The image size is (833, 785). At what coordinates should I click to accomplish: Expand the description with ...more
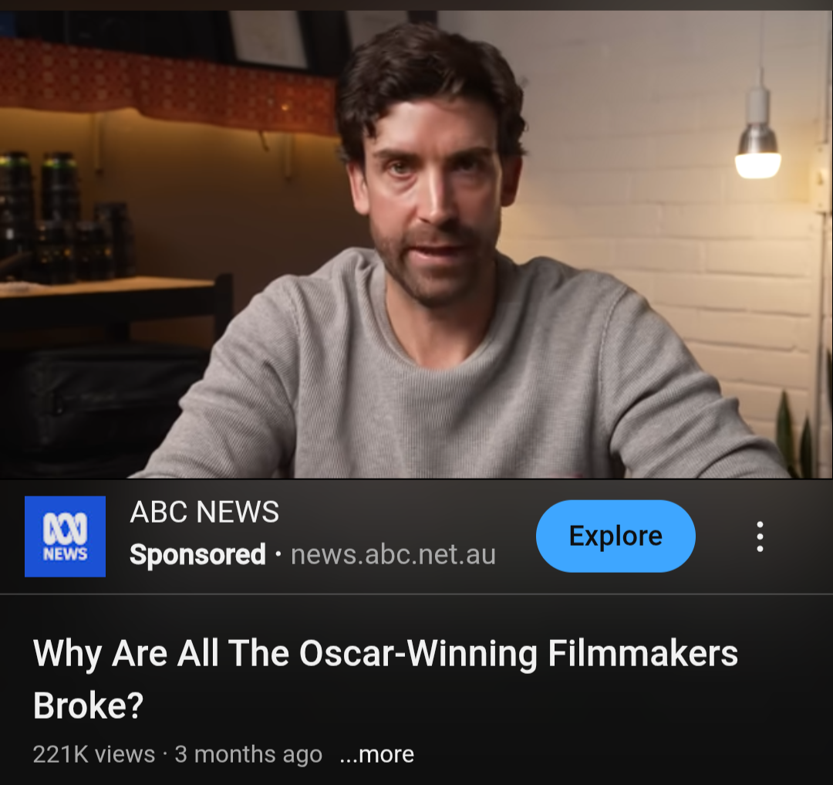[376, 754]
